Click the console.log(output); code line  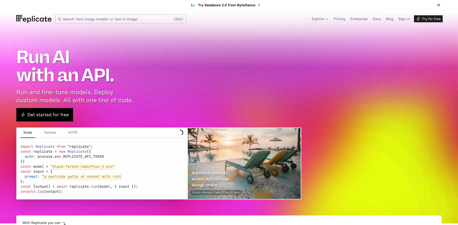click(x=42, y=192)
